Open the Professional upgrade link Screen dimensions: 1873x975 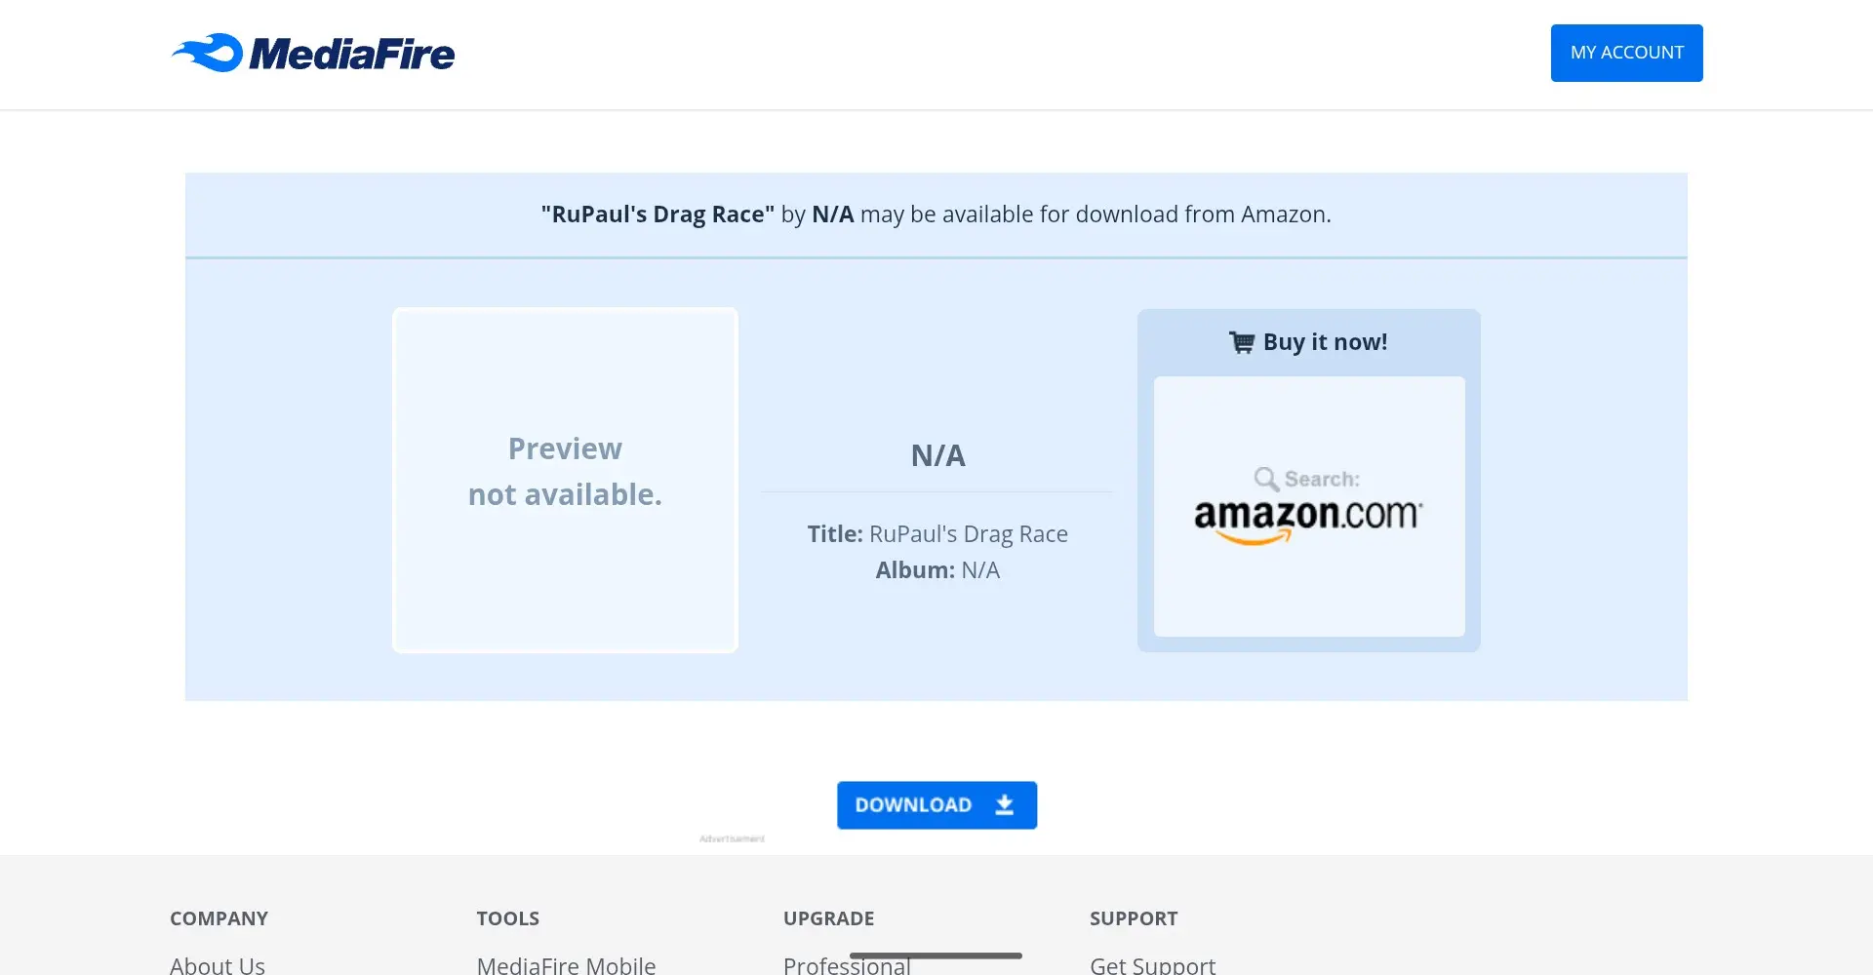click(847, 965)
